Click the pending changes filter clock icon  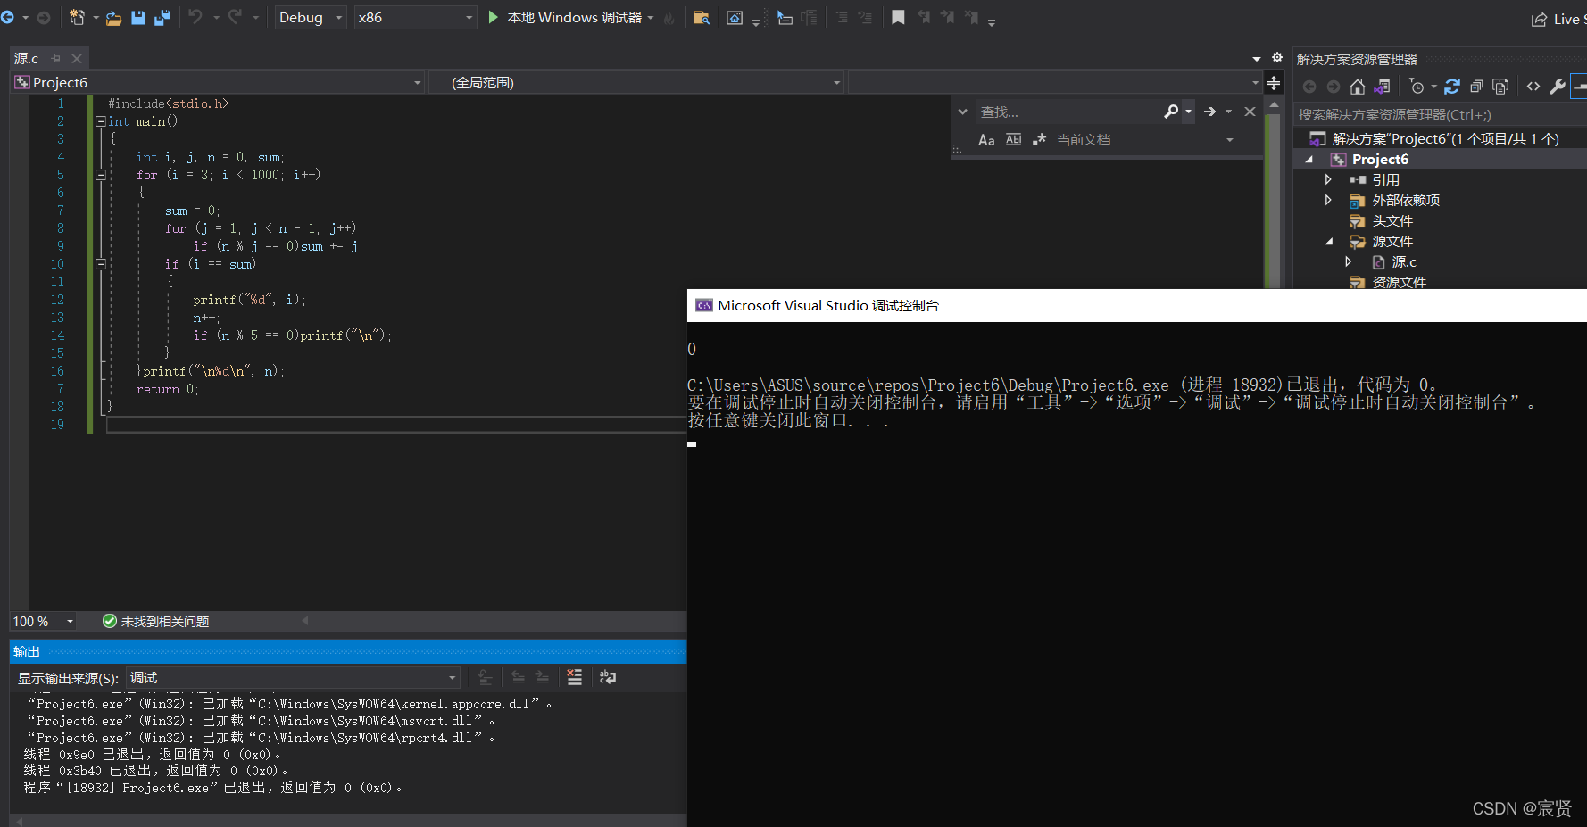pos(1417,87)
